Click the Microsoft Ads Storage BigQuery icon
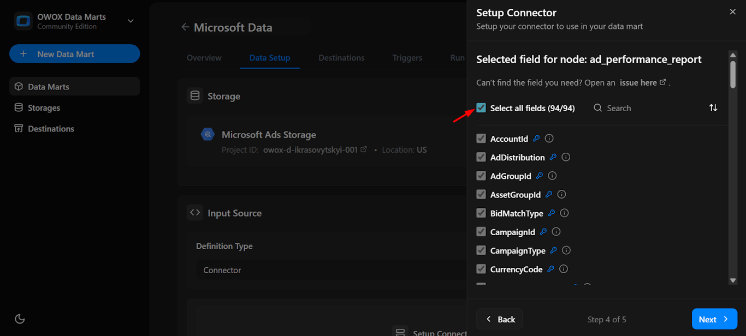Screen dimensions: 746x336 point(208,134)
